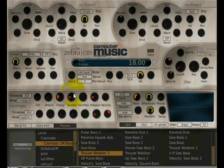Click the Steps 16 value field
Viewport: 224px width, 168px height.
tap(204, 125)
